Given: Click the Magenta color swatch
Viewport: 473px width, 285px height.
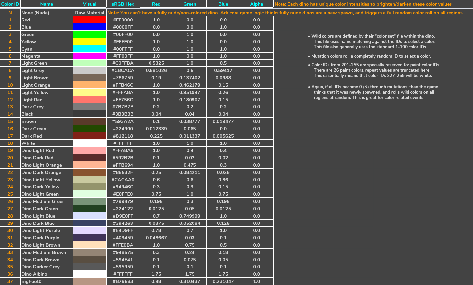Looking at the screenshot, I should 90,56.
